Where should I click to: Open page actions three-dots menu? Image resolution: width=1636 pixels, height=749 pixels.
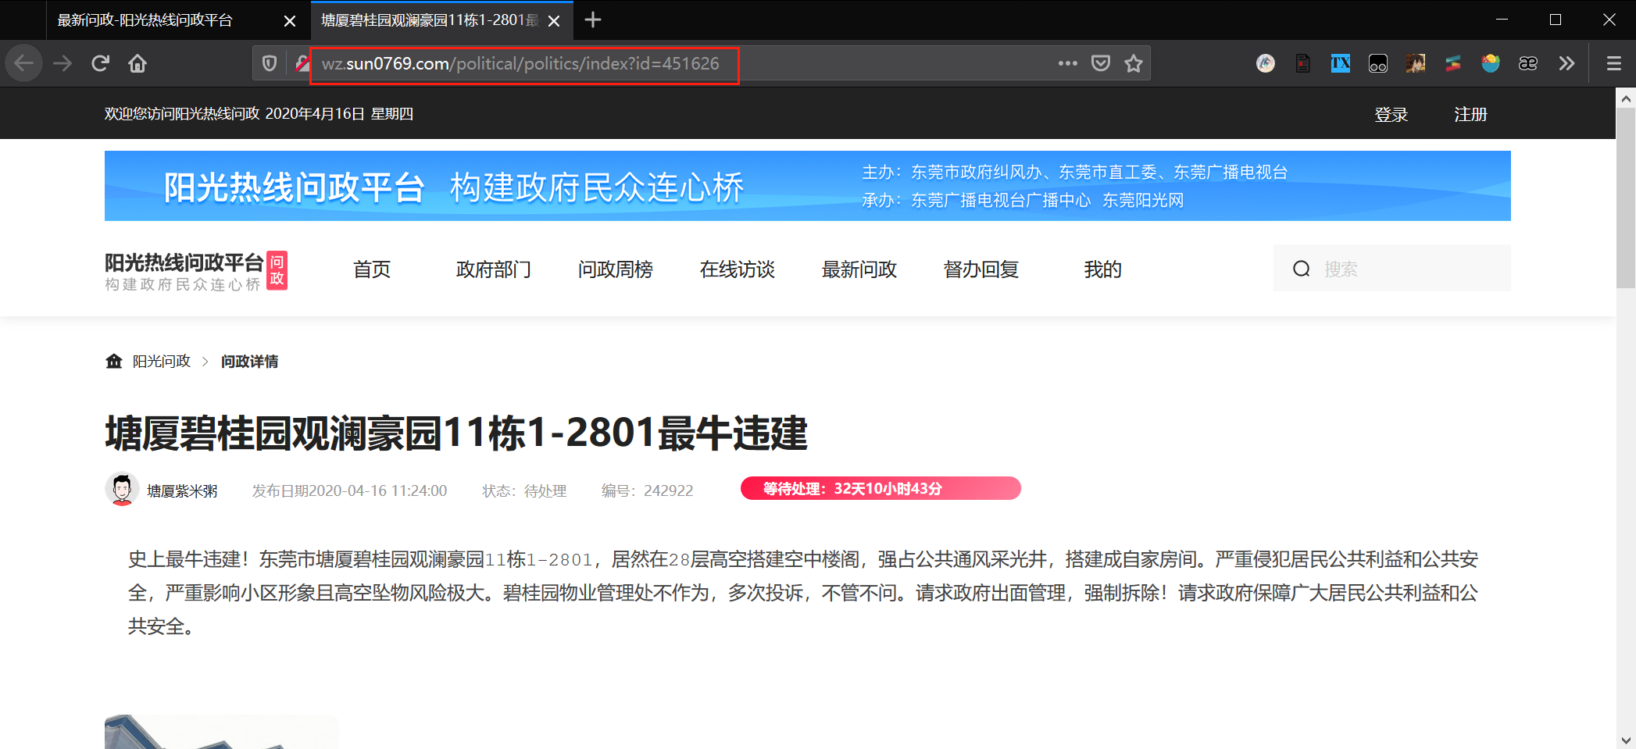click(x=1067, y=63)
